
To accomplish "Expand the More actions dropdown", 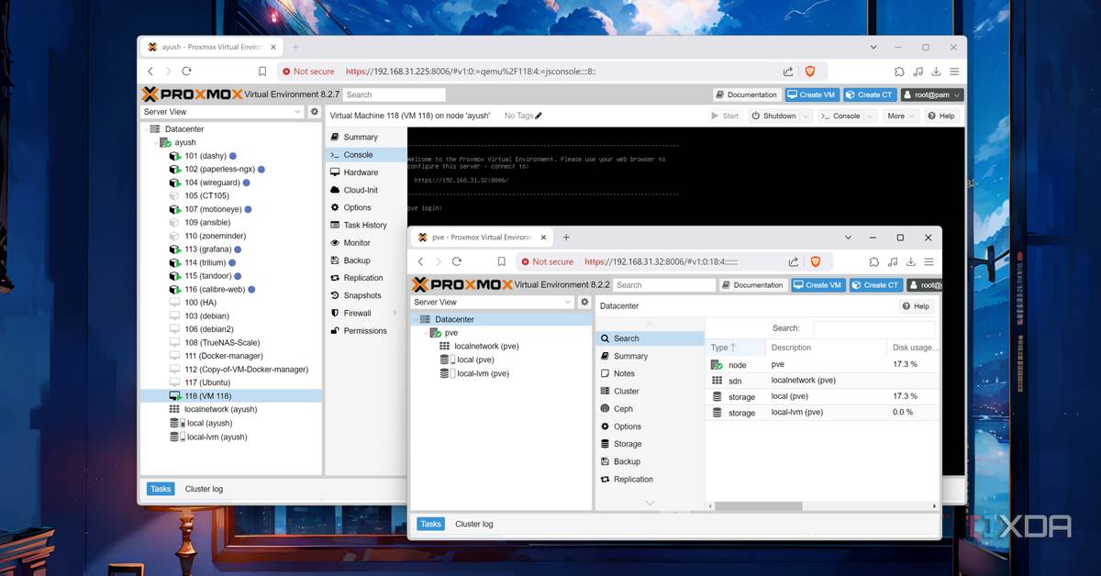I will [x=900, y=116].
